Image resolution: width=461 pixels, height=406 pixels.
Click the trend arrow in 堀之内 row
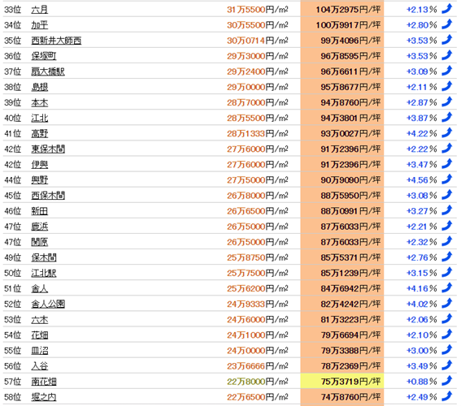(x=447, y=396)
